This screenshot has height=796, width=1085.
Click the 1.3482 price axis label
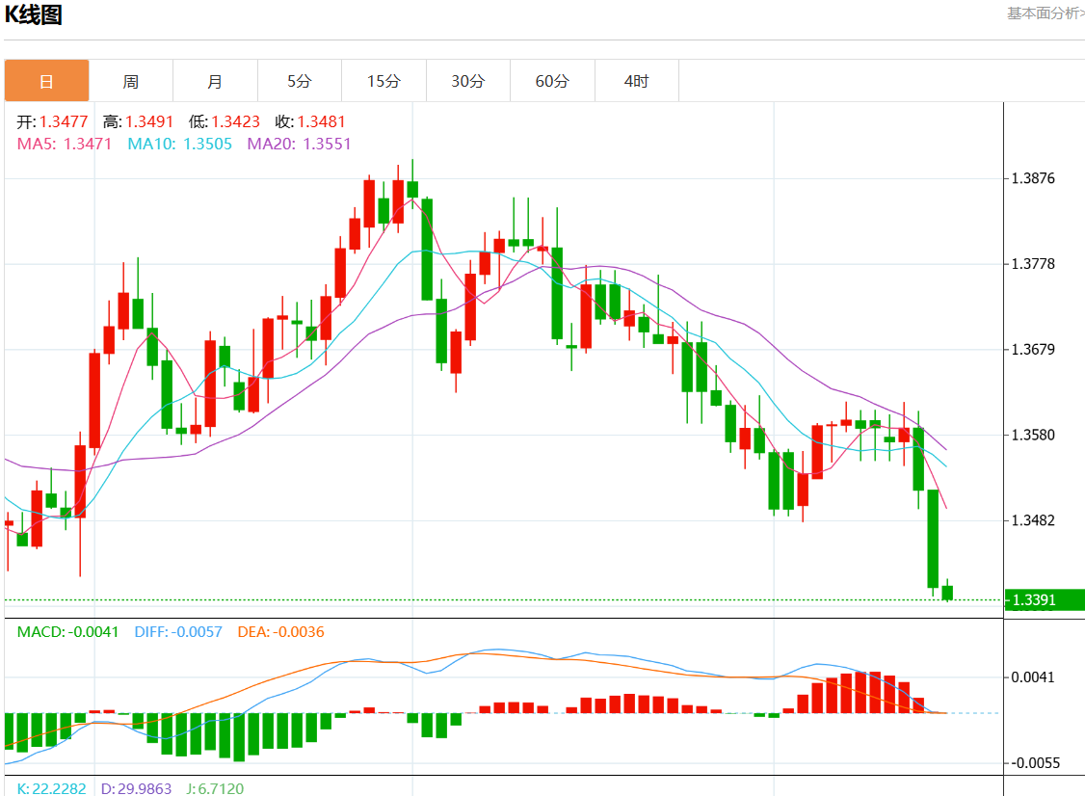(x=1033, y=520)
